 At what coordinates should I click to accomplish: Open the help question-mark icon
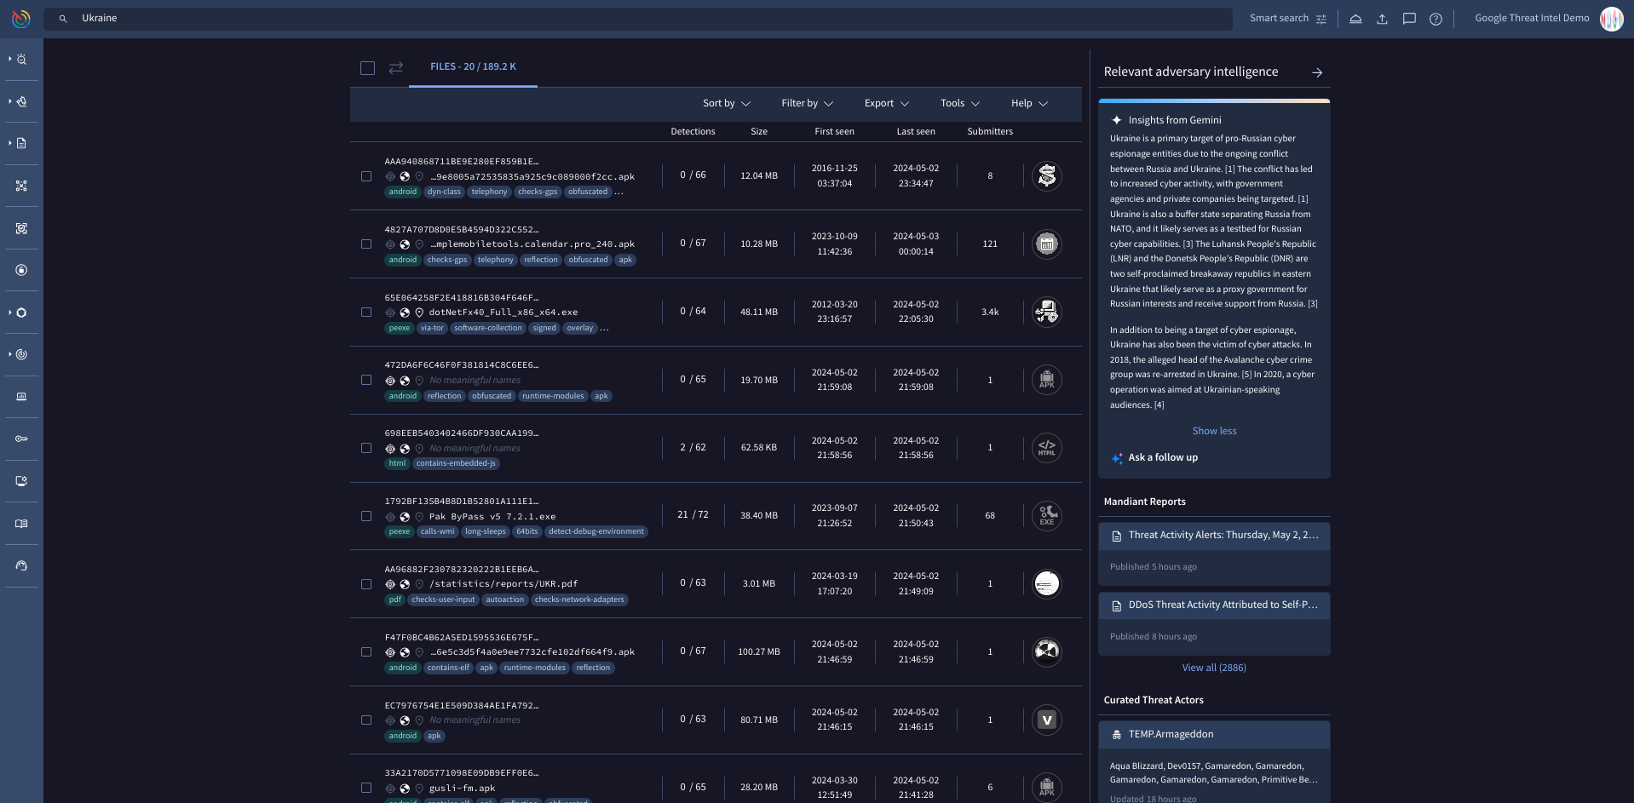1436,18
